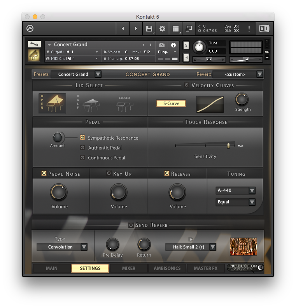Click the exclamation panic button
This screenshot has width=296, height=308.
[249, 29]
